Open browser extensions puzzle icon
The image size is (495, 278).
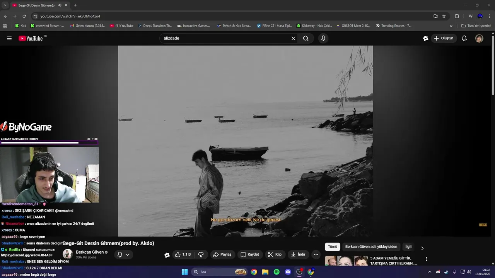coord(457,16)
